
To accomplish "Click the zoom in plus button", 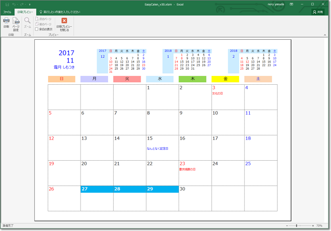I will tap(312, 226).
